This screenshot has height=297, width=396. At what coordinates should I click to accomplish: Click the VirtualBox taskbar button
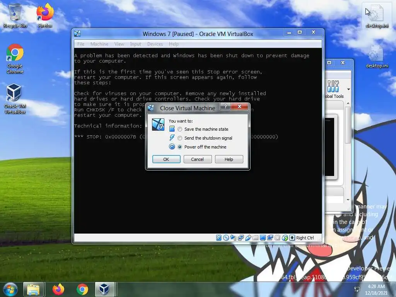coord(104,289)
